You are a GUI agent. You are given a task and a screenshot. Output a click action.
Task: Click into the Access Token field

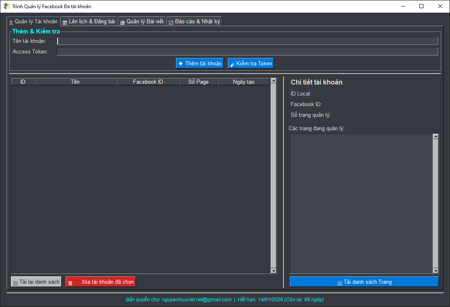[247, 52]
